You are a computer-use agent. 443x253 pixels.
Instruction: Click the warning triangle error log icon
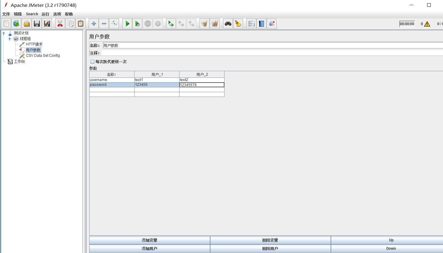coord(427,24)
